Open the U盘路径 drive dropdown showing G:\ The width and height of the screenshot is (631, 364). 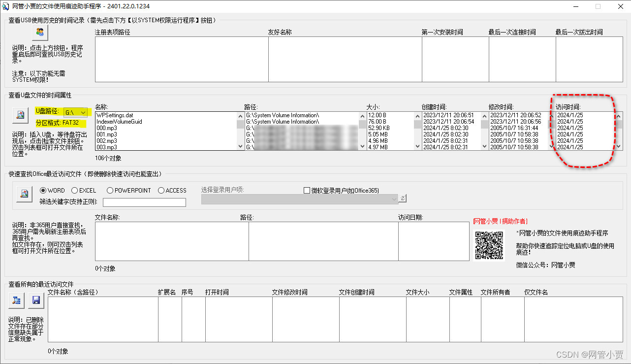click(76, 112)
